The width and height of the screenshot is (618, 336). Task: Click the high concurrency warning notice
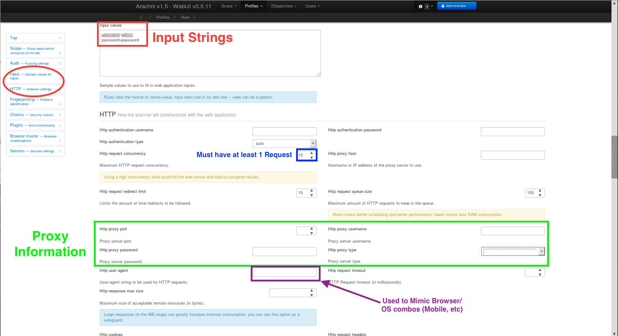point(208,177)
